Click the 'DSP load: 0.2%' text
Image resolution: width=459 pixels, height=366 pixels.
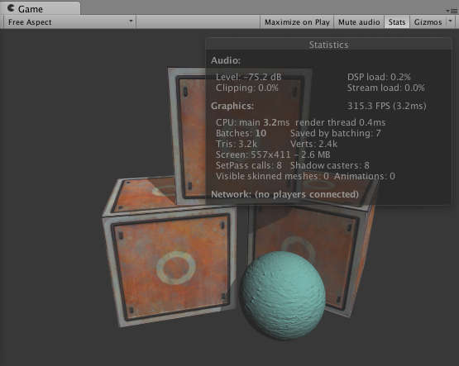[x=379, y=77]
